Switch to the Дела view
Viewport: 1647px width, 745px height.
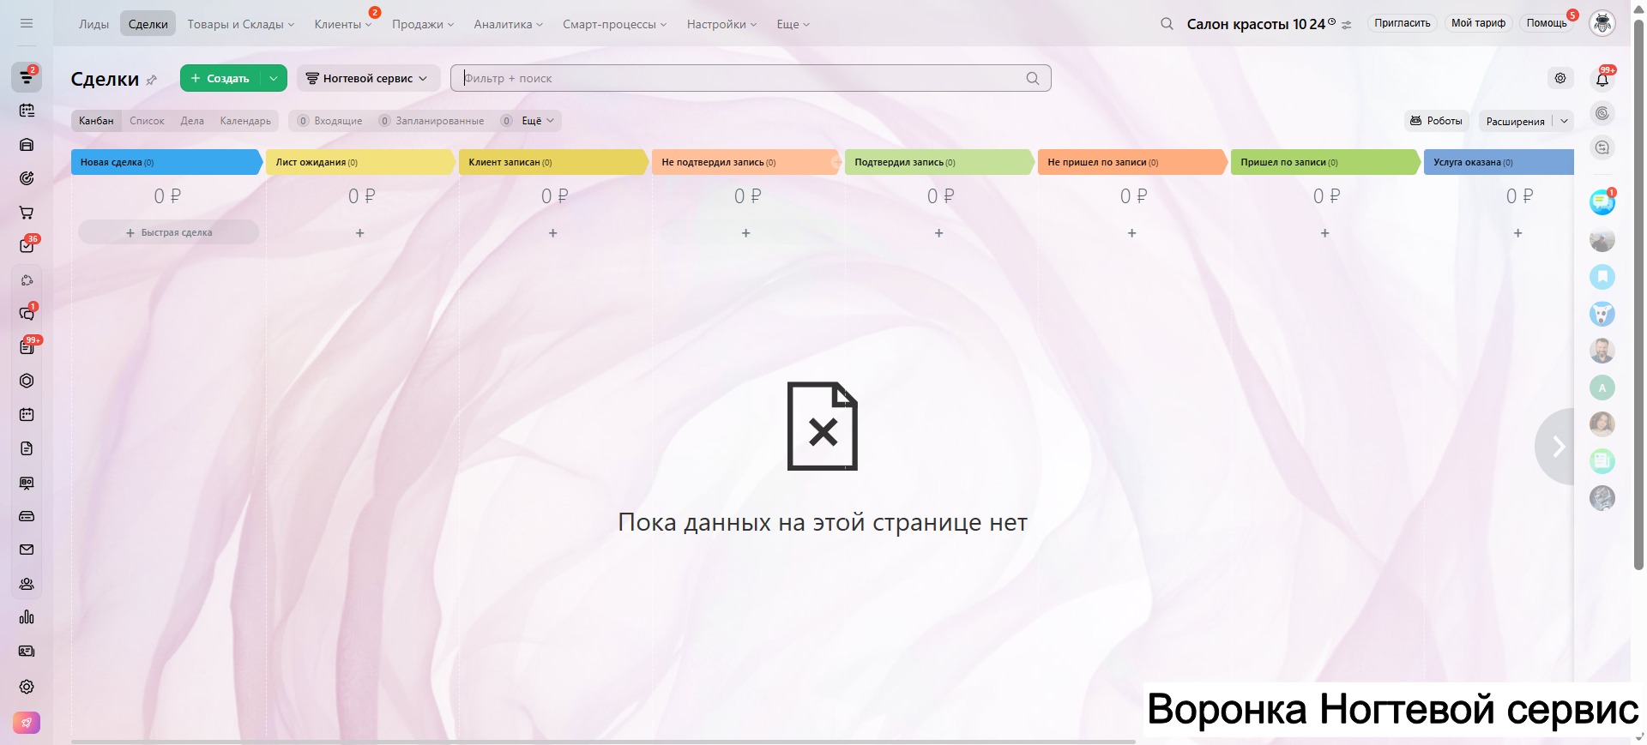[192, 121]
